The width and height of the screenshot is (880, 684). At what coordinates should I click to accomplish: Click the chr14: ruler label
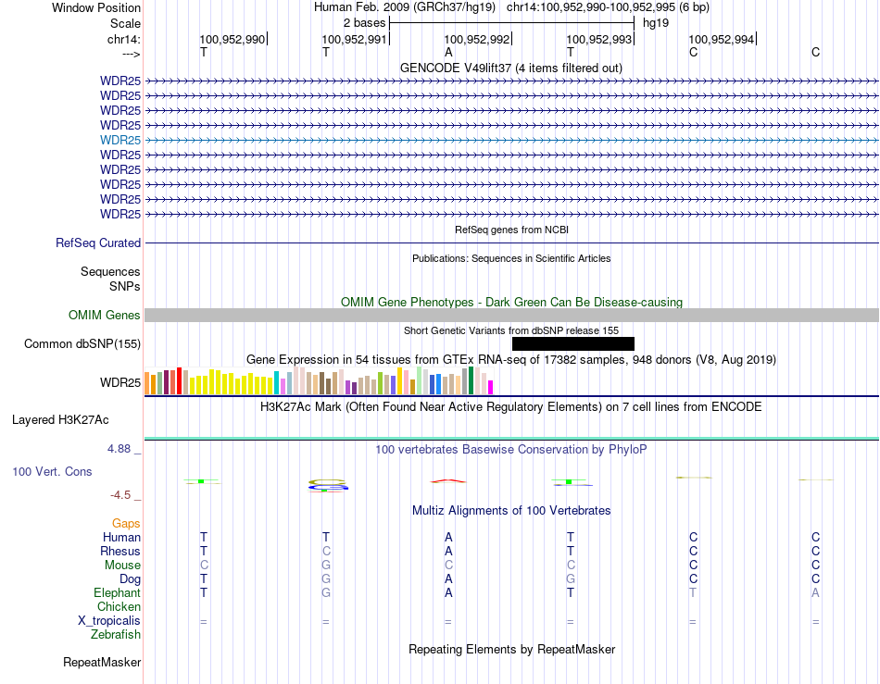click(123, 39)
